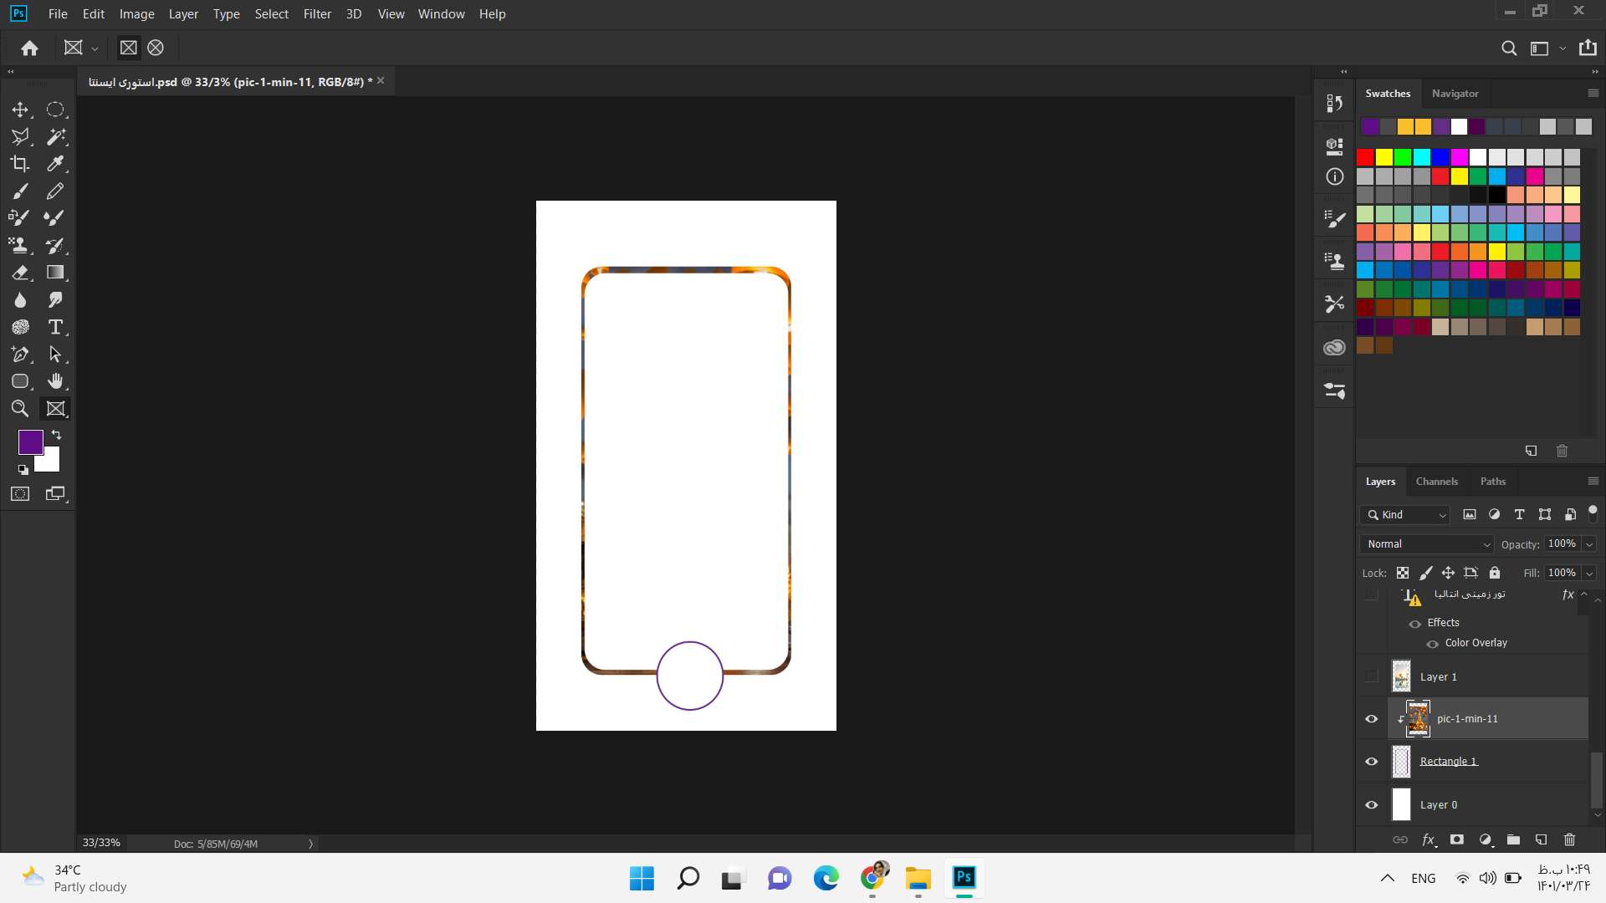Select the Brush tool
The image size is (1606, 903).
(20, 190)
